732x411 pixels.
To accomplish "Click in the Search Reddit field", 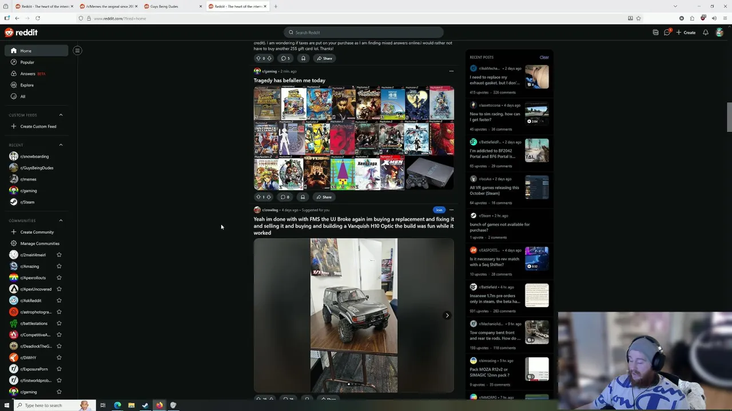I will coord(364,33).
